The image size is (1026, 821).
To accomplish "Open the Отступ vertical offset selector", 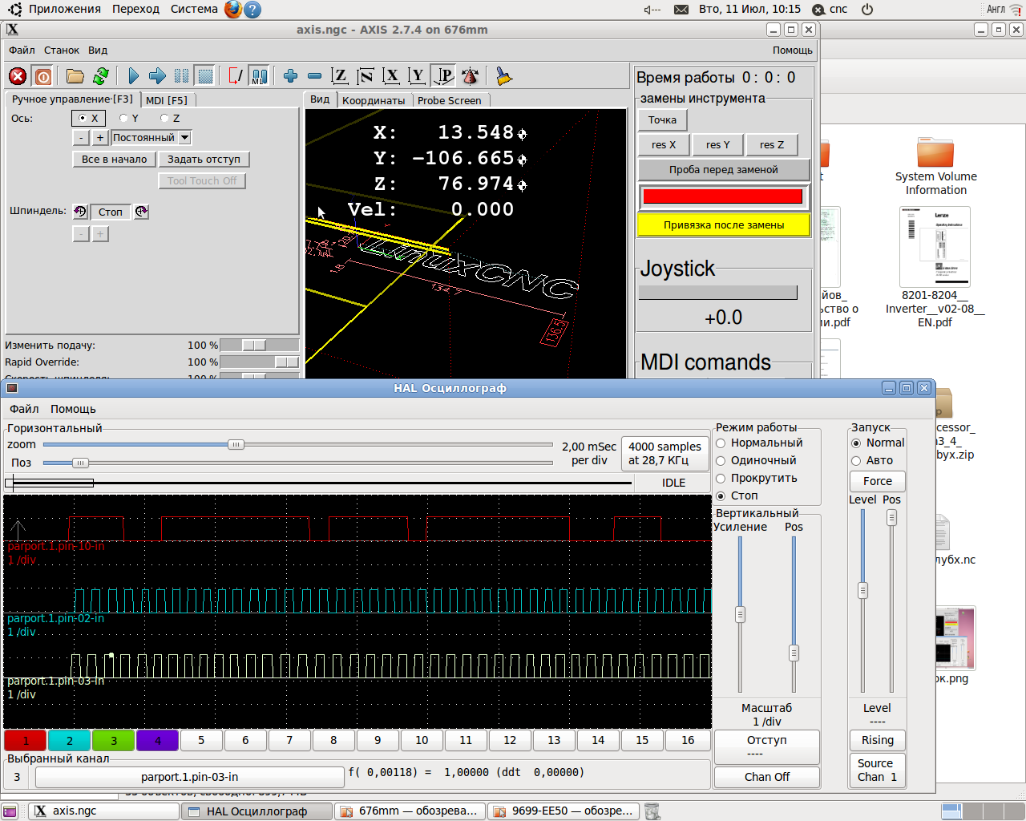I will pos(766,746).
